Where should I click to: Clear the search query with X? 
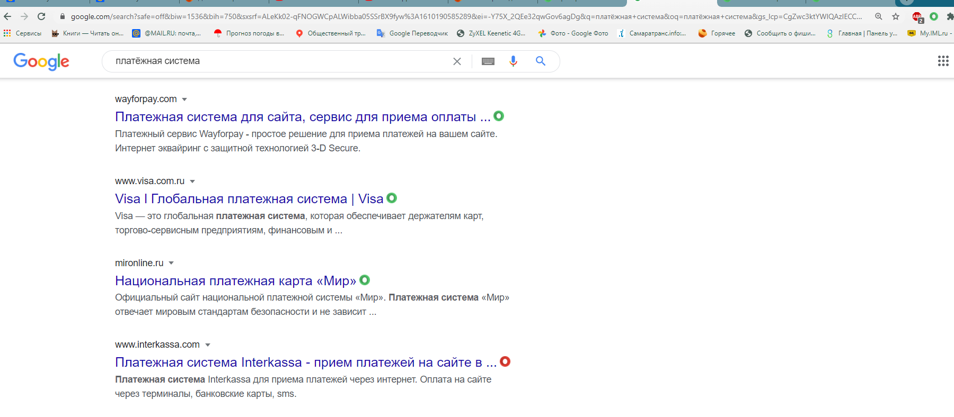click(x=457, y=61)
